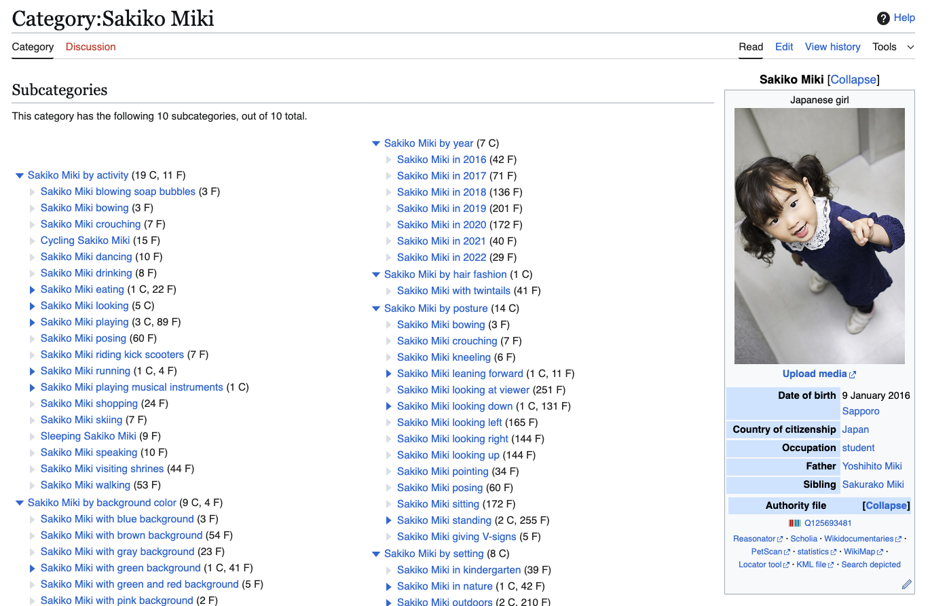Open Sakiko Miki looking at viewer category
930x606 pixels.
coord(463,390)
